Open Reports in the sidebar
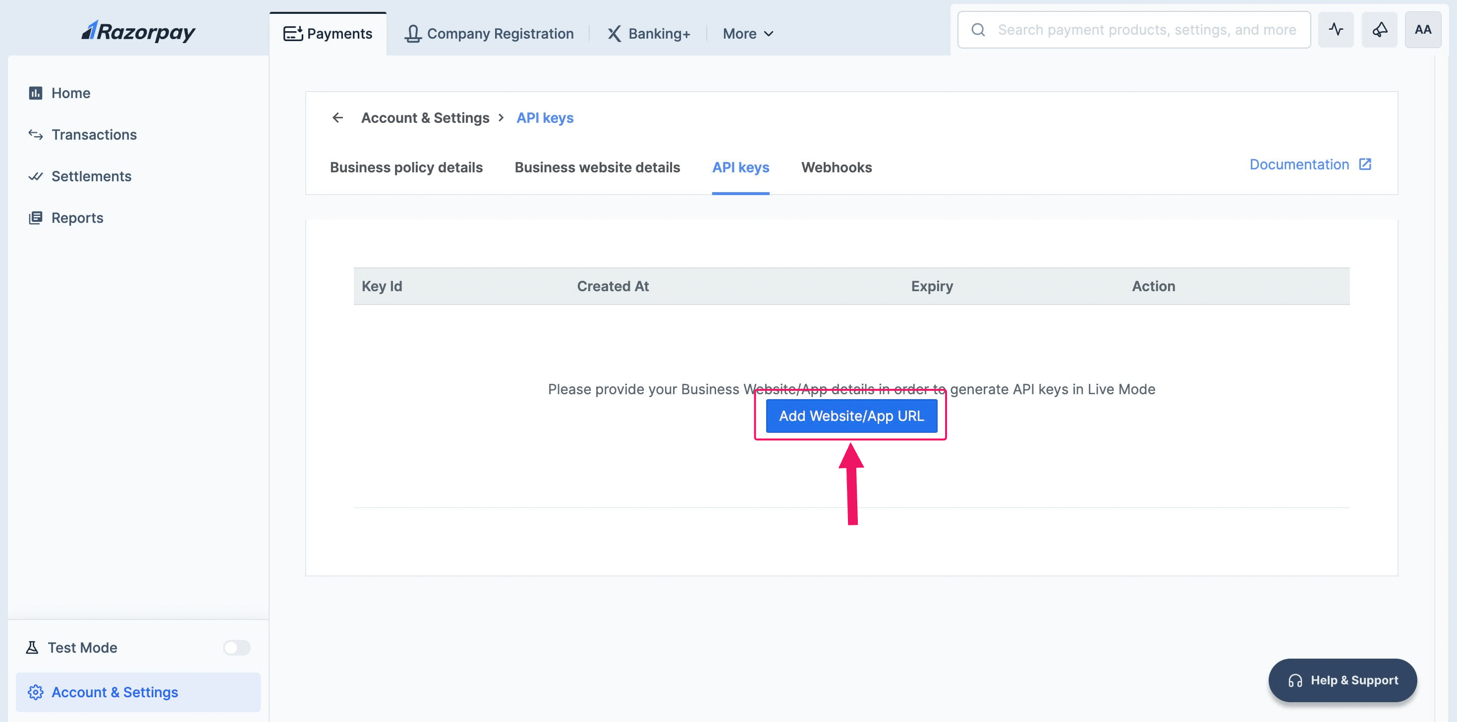 click(x=77, y=218)
